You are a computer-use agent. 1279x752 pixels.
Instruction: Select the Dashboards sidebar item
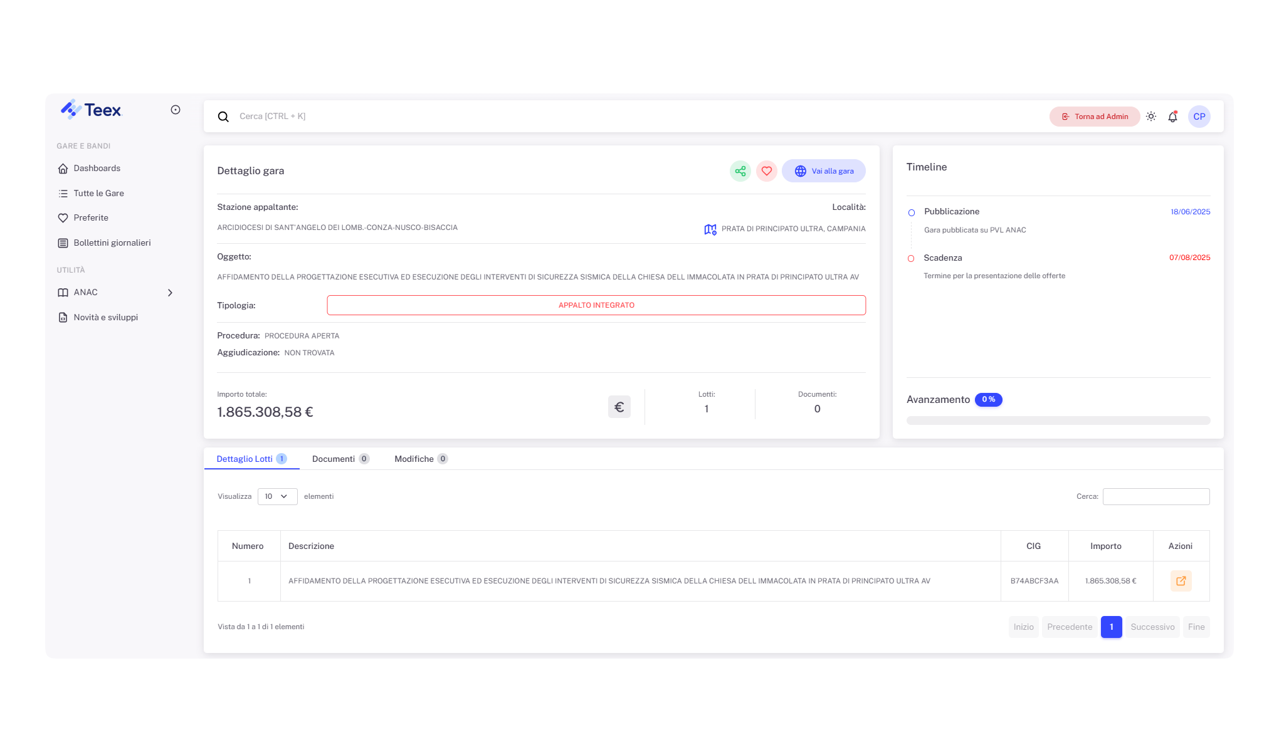97,168
